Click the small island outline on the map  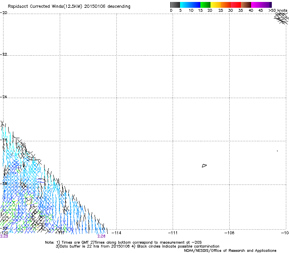(x=204, y=166)
